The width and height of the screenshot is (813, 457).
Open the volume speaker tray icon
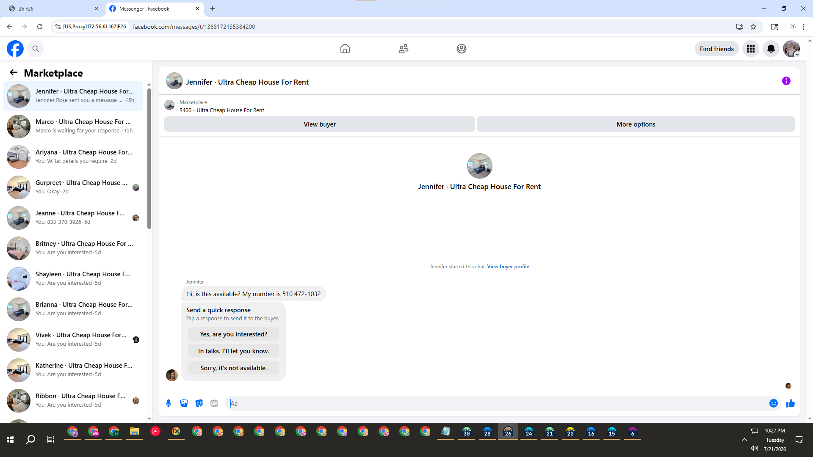point(755,448)
